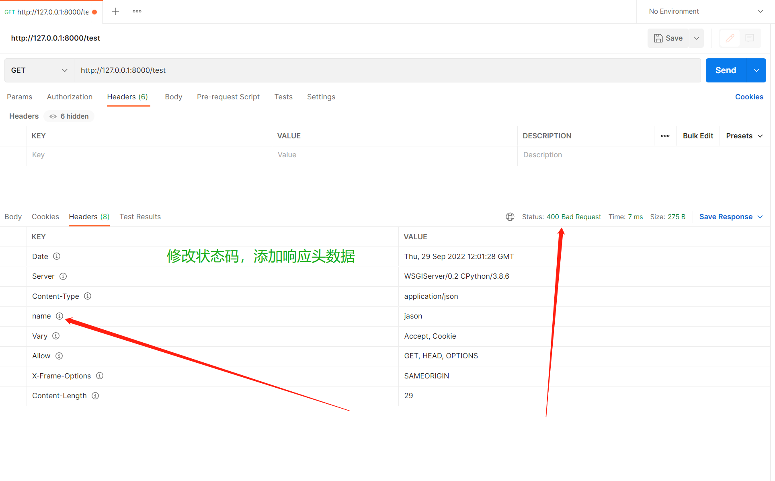
Task: Click the comment icon beside pencil
Action: click(749, 38)
